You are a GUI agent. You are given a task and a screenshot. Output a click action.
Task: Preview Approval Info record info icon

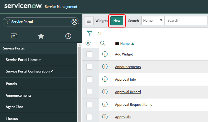point(105,79)
